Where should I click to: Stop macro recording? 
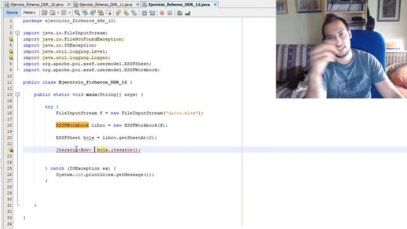pyautogui.click(x=170, y=13)
